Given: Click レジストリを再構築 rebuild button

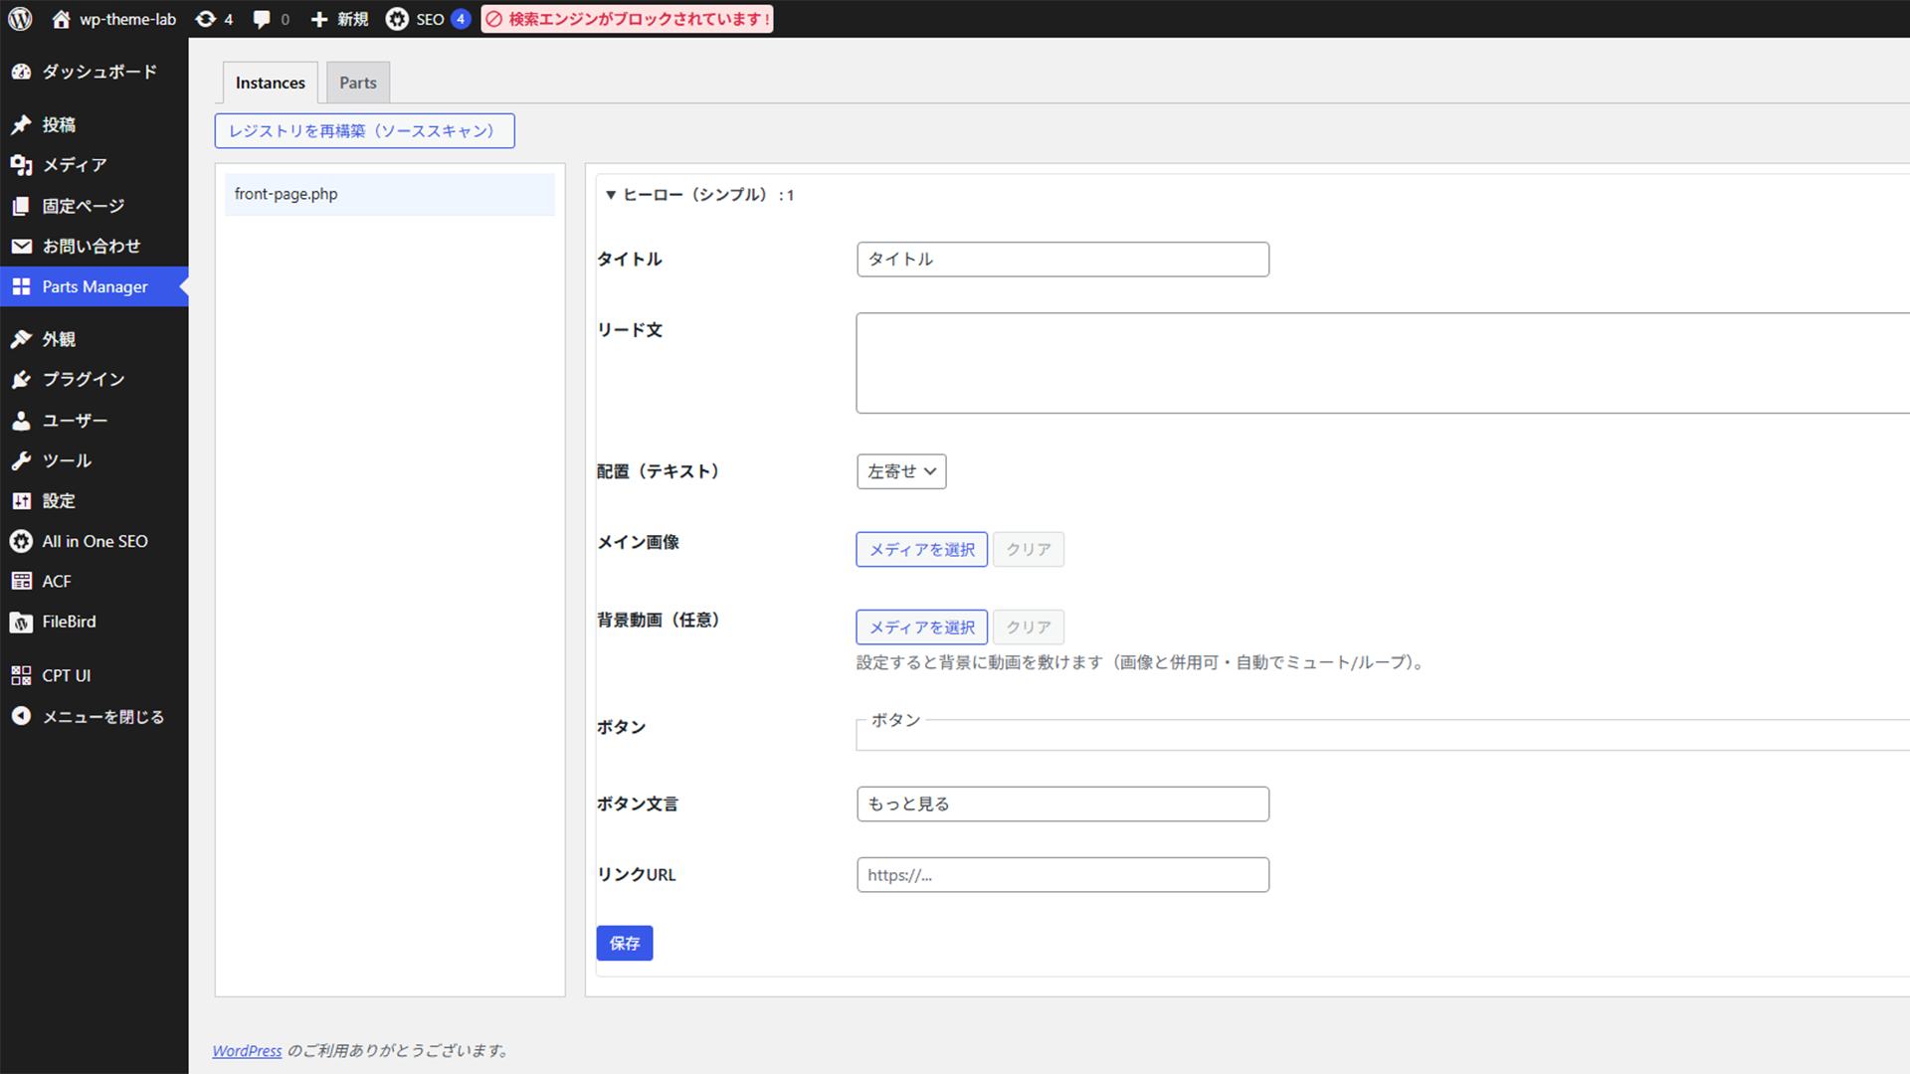Looking at the screenshot, I should 364,131.
